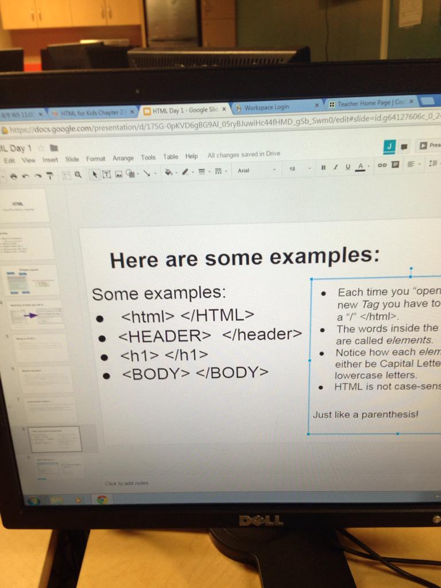The height and width of the screenshot is (588, 441).
Task: Insert link with the chain icon
Action: point(381,165)
